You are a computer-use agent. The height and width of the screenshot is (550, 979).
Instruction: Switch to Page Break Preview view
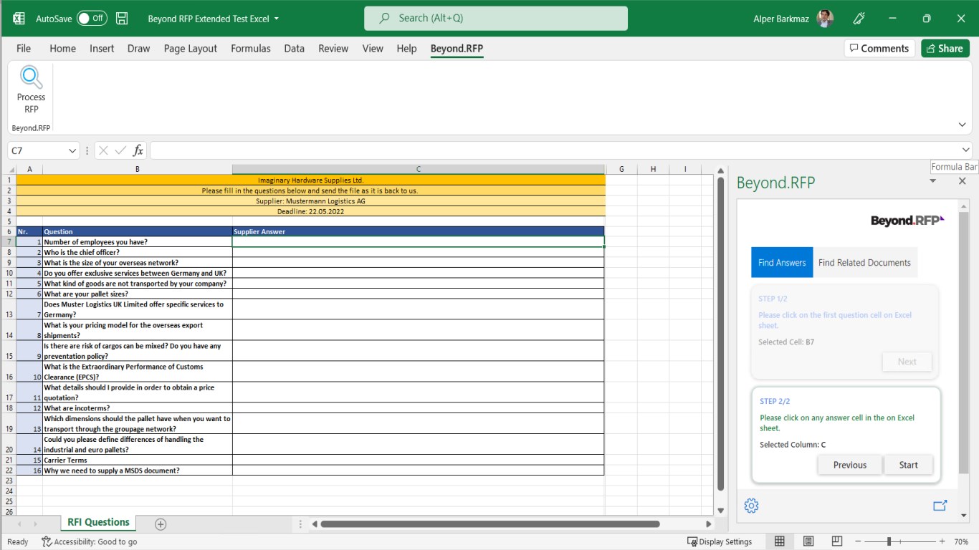pyautogui.click(x=837, y=541)
